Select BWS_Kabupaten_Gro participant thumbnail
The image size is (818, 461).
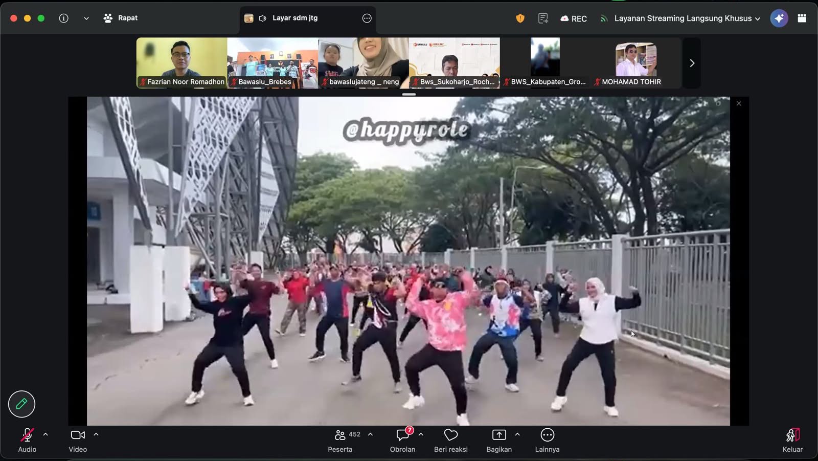point(545,62)
